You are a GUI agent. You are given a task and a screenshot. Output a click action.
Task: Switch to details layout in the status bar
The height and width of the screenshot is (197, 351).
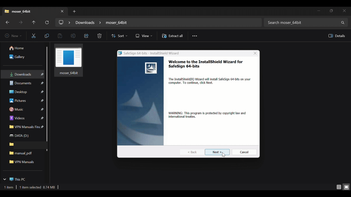(x=339, y=187)
